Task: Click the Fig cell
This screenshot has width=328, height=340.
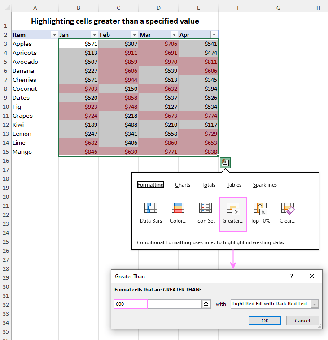Action: click(35, 107)
